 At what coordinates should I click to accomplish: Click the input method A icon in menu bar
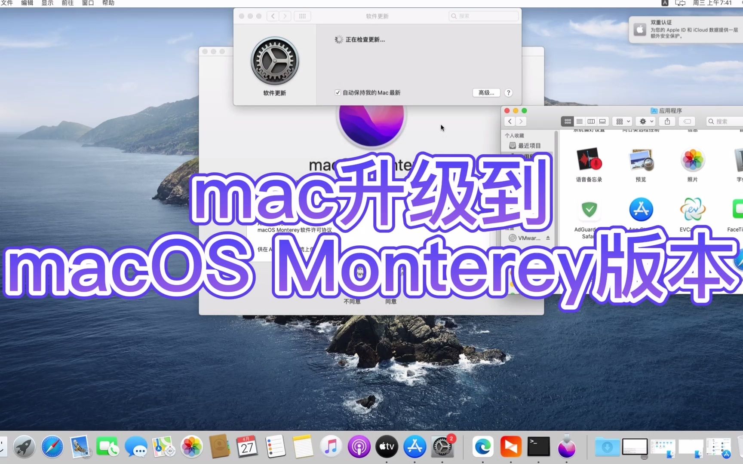(665, 3)
